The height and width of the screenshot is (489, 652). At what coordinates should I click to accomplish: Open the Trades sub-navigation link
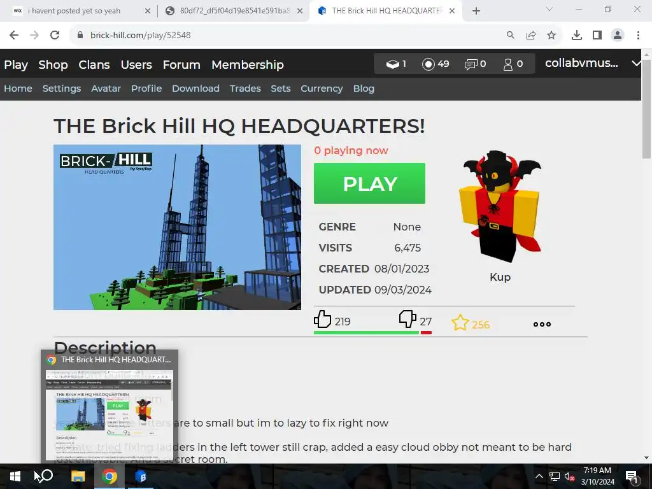click(245, 89)
